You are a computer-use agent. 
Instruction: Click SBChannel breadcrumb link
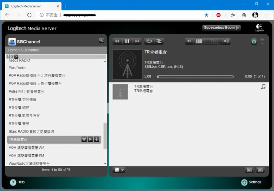pyautogui.click(x=30, y=50)
